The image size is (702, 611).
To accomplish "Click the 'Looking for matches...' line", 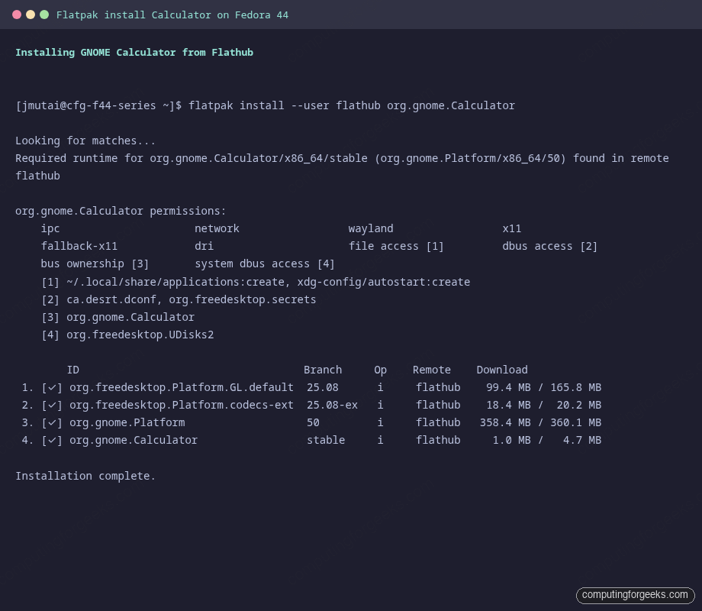I will pos(85,141).
